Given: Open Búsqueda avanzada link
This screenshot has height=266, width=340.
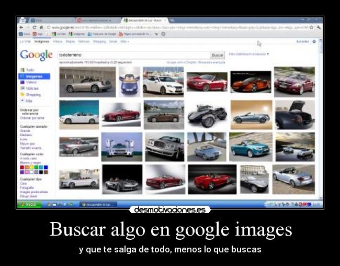Looking at the screenshot, I should click(x=211, y=62).
